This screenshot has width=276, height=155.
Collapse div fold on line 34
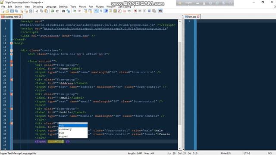click(12, 124)
